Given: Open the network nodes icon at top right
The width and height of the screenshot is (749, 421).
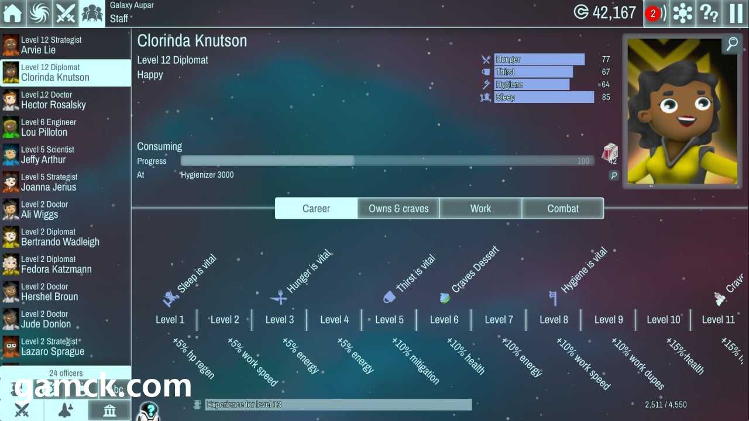Looking at the screenshot, I should click(x=682, y=13).
